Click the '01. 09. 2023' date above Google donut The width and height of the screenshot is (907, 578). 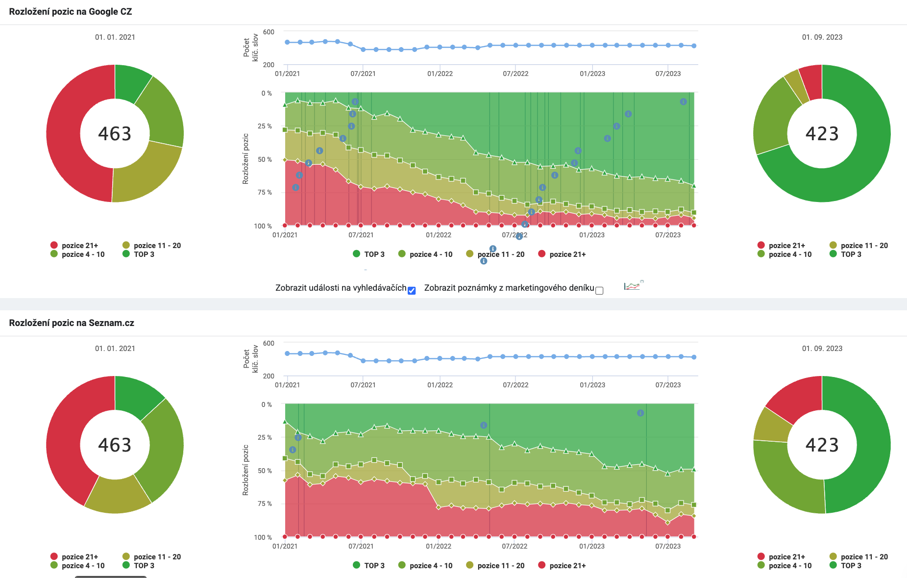click(x=822, y=37)
